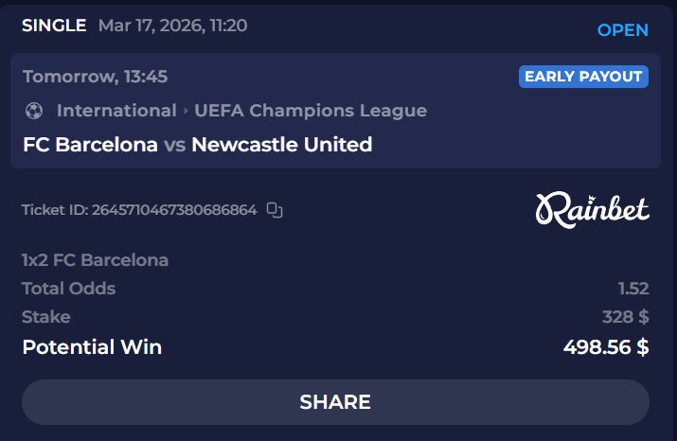
Task: Click the Stake amount 328 $
Action: point(626,317)
